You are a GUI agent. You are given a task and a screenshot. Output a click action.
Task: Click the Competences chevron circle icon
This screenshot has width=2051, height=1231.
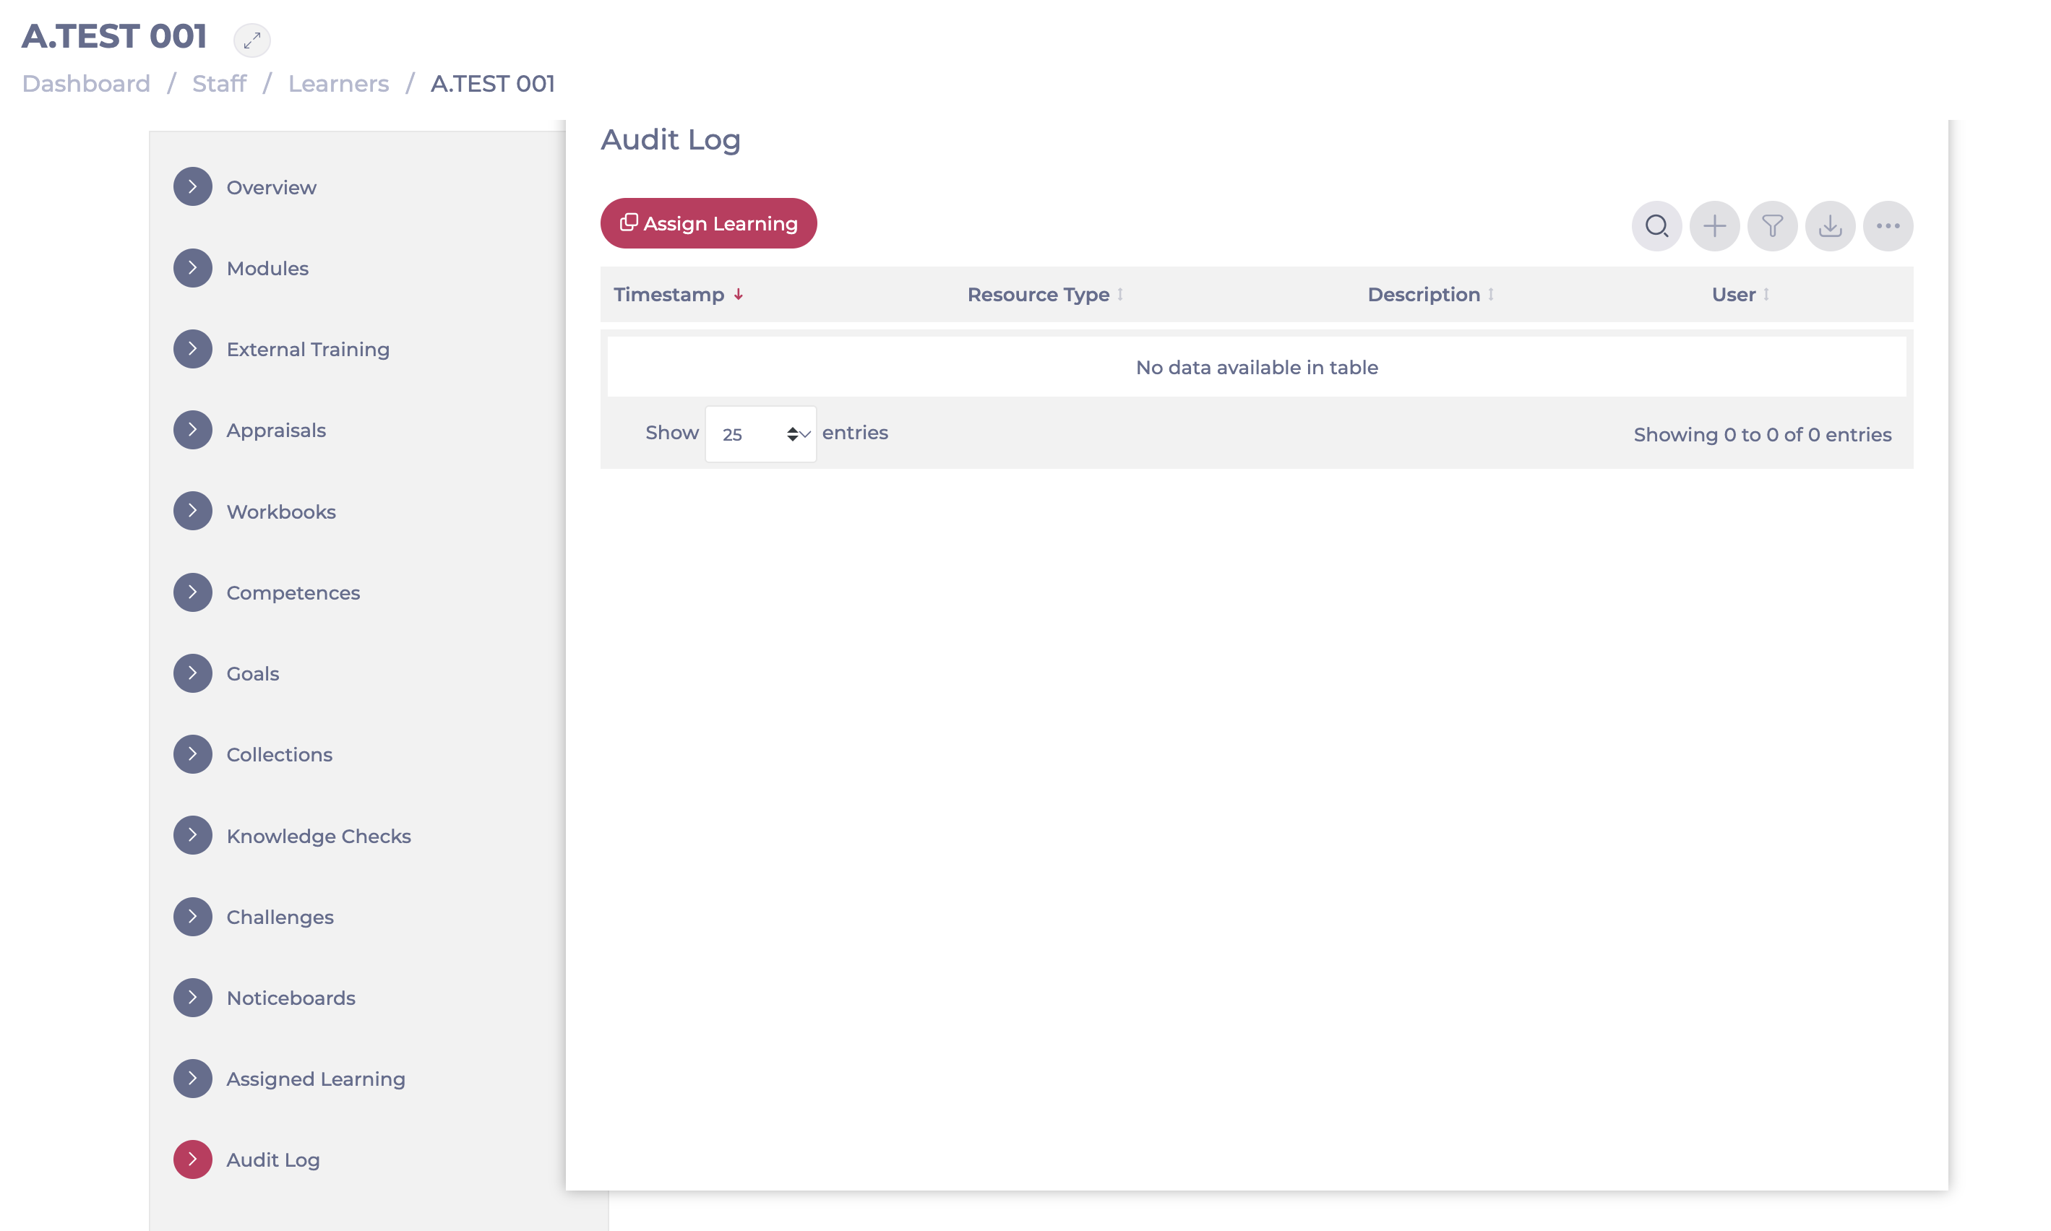192,592
